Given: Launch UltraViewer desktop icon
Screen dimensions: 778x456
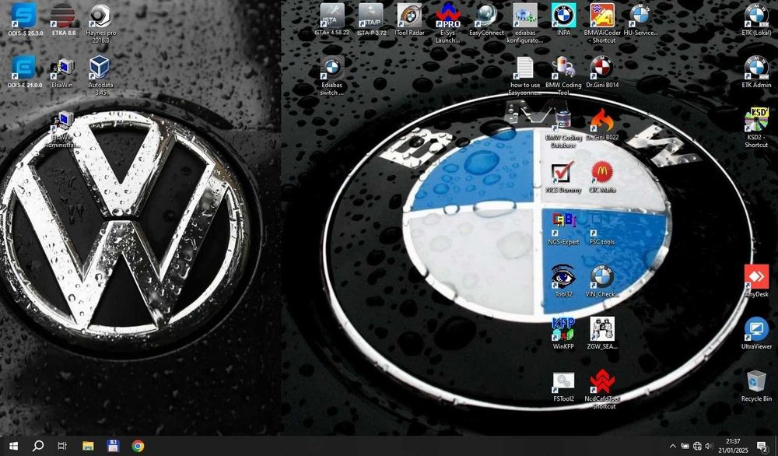Looking at the screenshot, I should click(x=757, y=328).
